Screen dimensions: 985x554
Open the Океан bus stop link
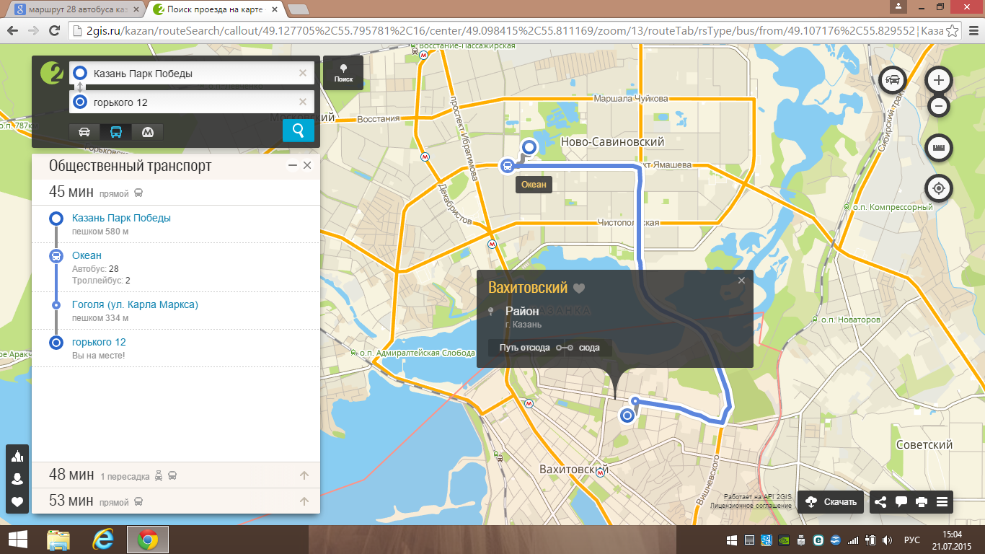87,255
